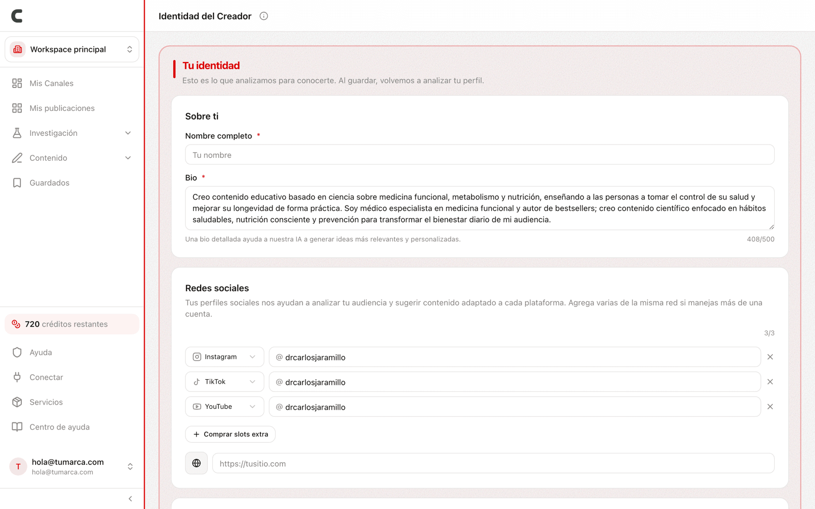Grab the Bio resize handle
This screenshot has width=815, height=509.
point(772,227)
